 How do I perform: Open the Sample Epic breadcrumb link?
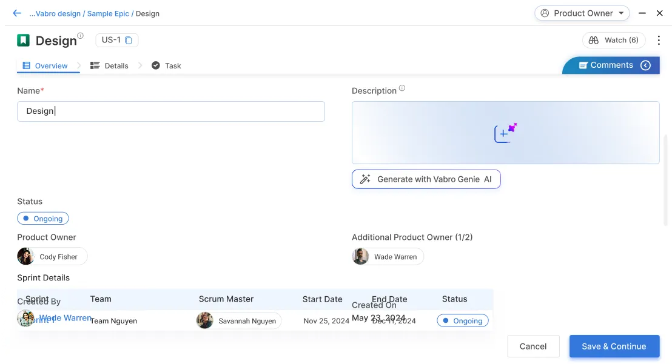108,13
